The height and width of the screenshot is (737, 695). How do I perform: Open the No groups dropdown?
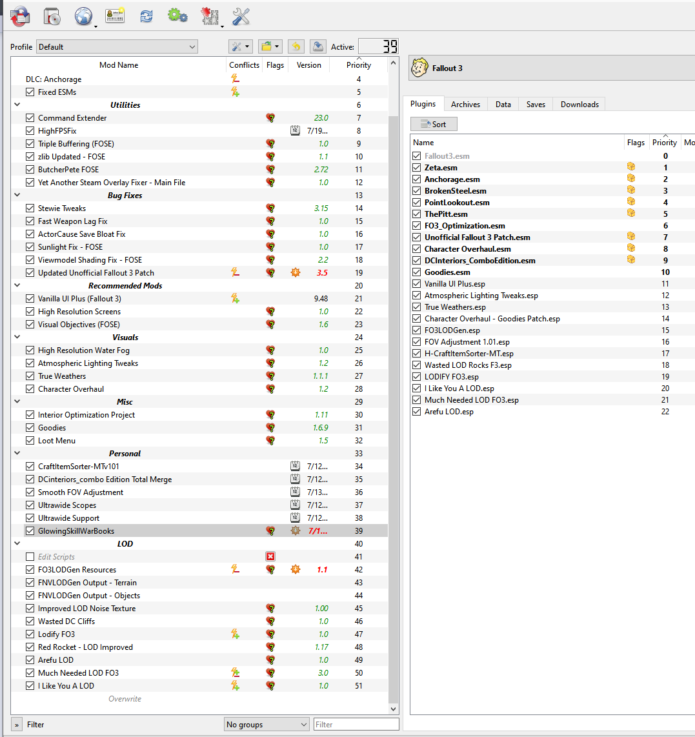click(x=267, y=724)
